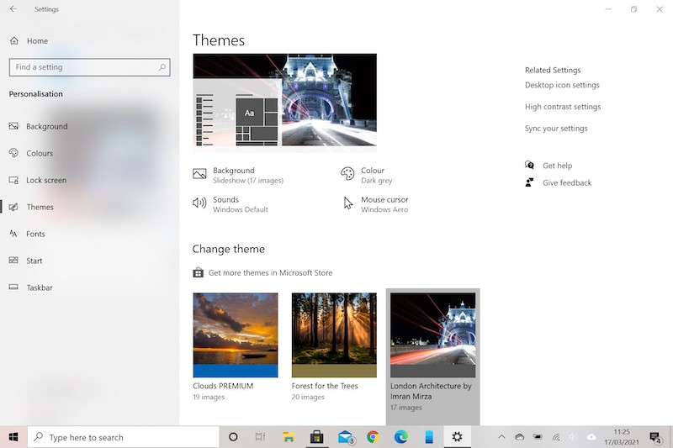The height and width of the screenshot is (448, 673).
Task: Open File Explorer from the taskbar
Action: (289, 437)
